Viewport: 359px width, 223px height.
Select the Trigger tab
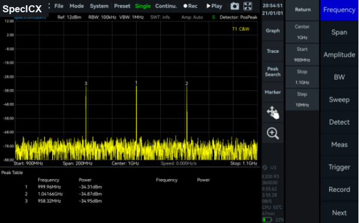(339, 167)
